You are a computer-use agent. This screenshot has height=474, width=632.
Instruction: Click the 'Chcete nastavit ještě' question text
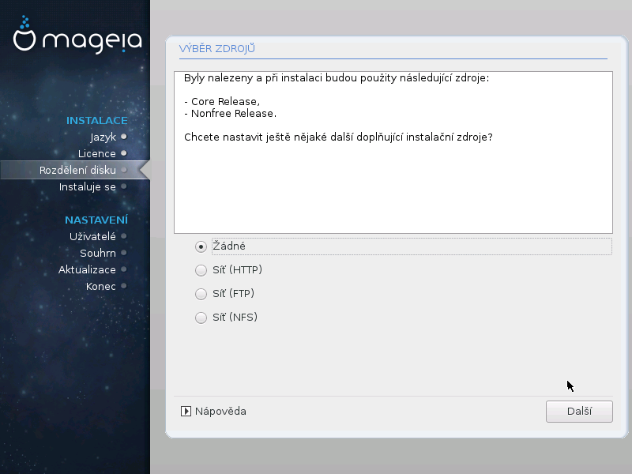point(338,137)
